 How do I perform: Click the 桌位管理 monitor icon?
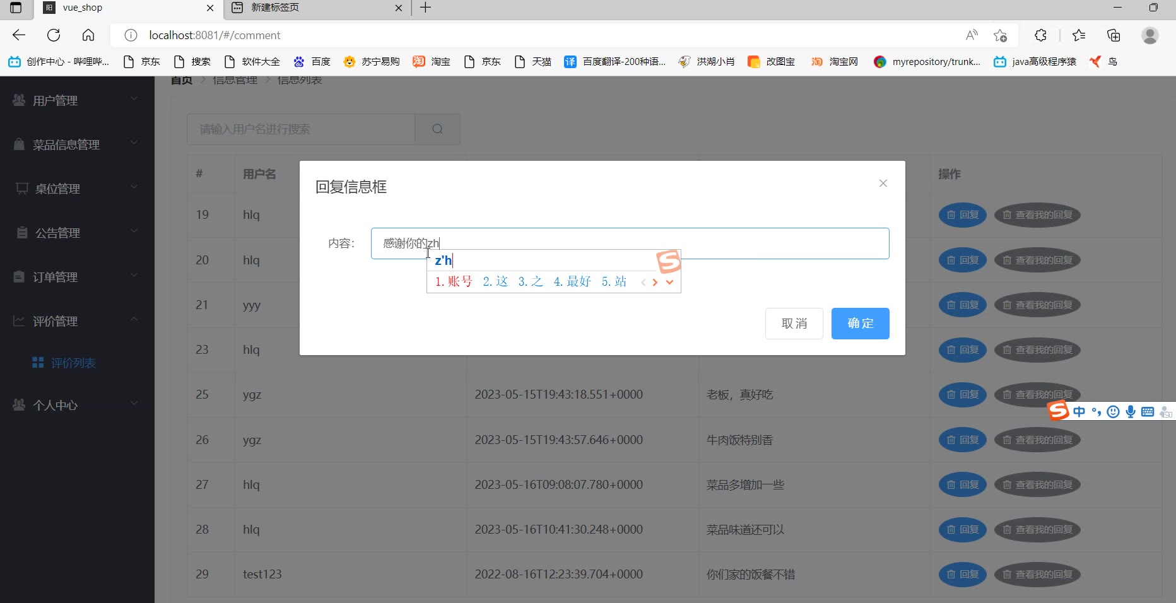(22, 189)
